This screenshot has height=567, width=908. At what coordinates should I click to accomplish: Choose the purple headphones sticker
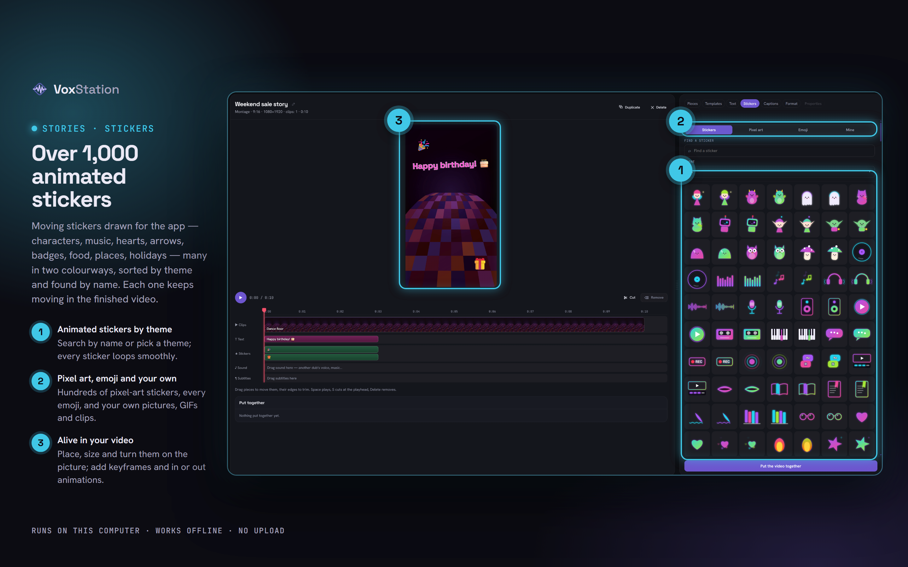point(834,279)
